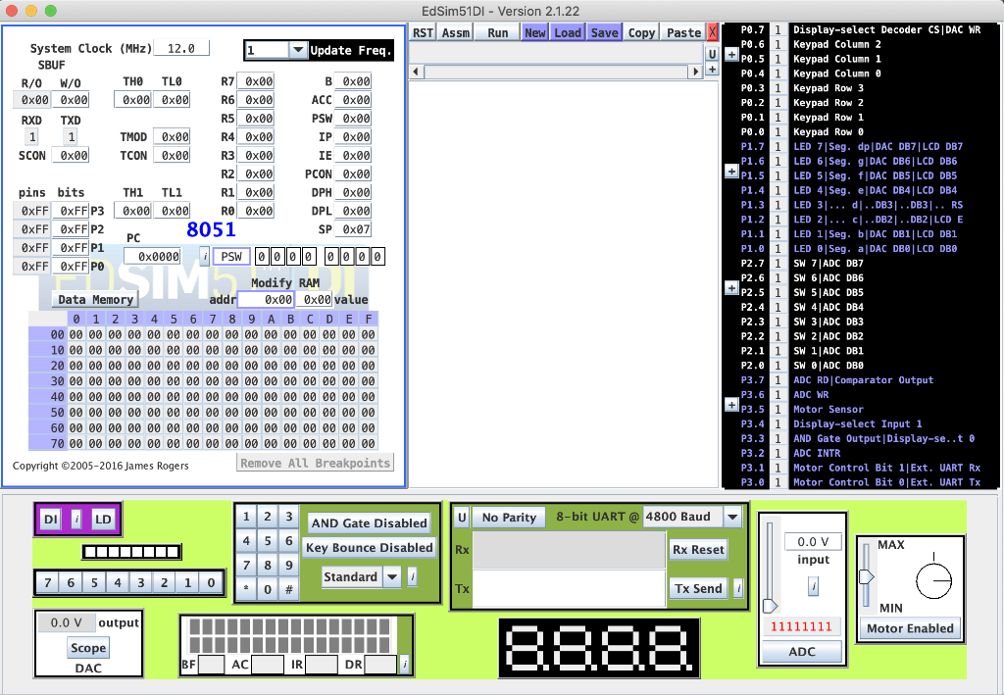Click the RST reset button
The height and width of the screenshot is (695, 1004).
pos(423,32)
